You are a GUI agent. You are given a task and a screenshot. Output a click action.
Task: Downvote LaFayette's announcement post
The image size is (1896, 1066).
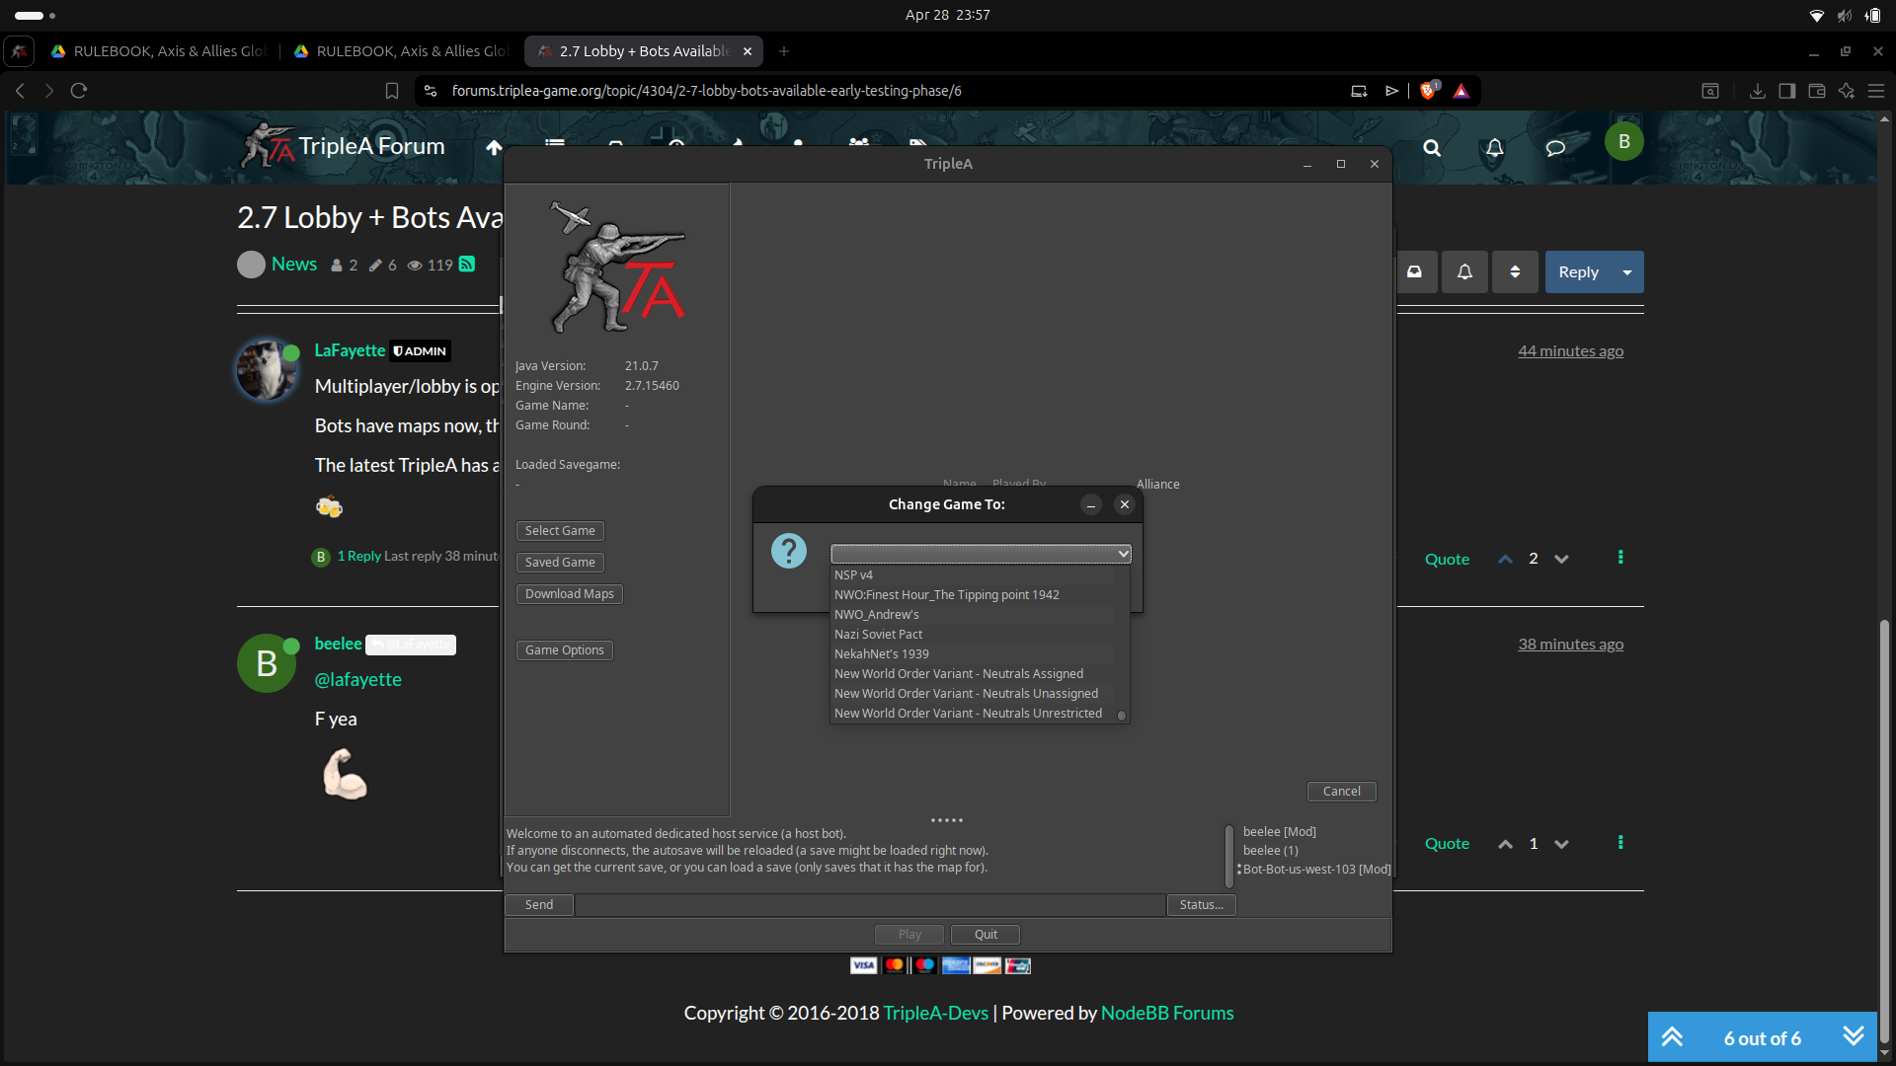pyautogui.click(x=1562, y=559)
